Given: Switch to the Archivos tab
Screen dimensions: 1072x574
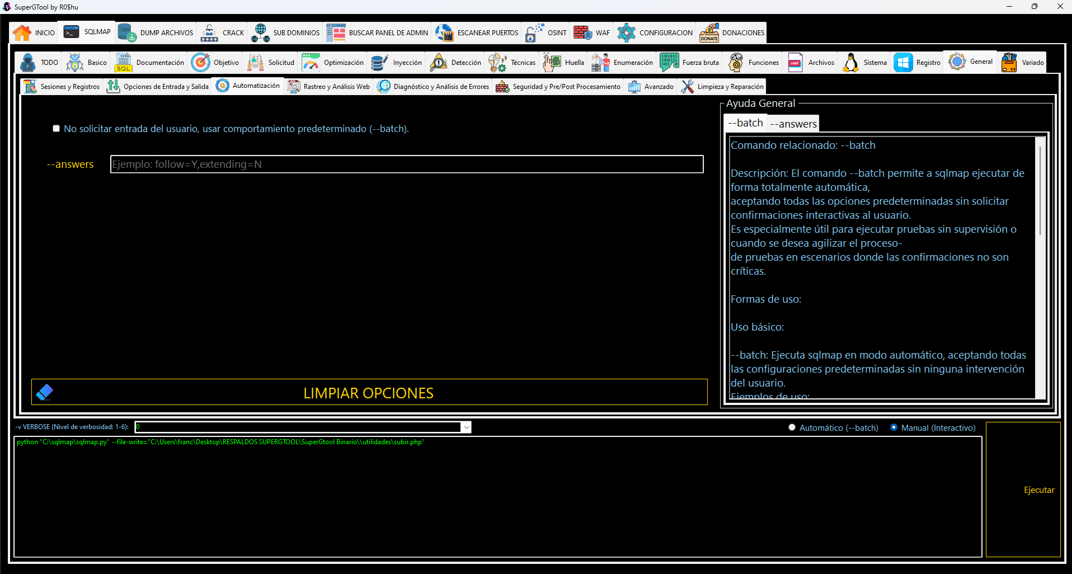Looking at the screenshot, I should click(x=811, y=62).
